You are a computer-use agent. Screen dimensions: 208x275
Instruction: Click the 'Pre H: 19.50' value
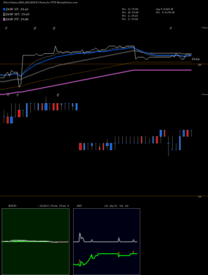(x=130, y=12)
